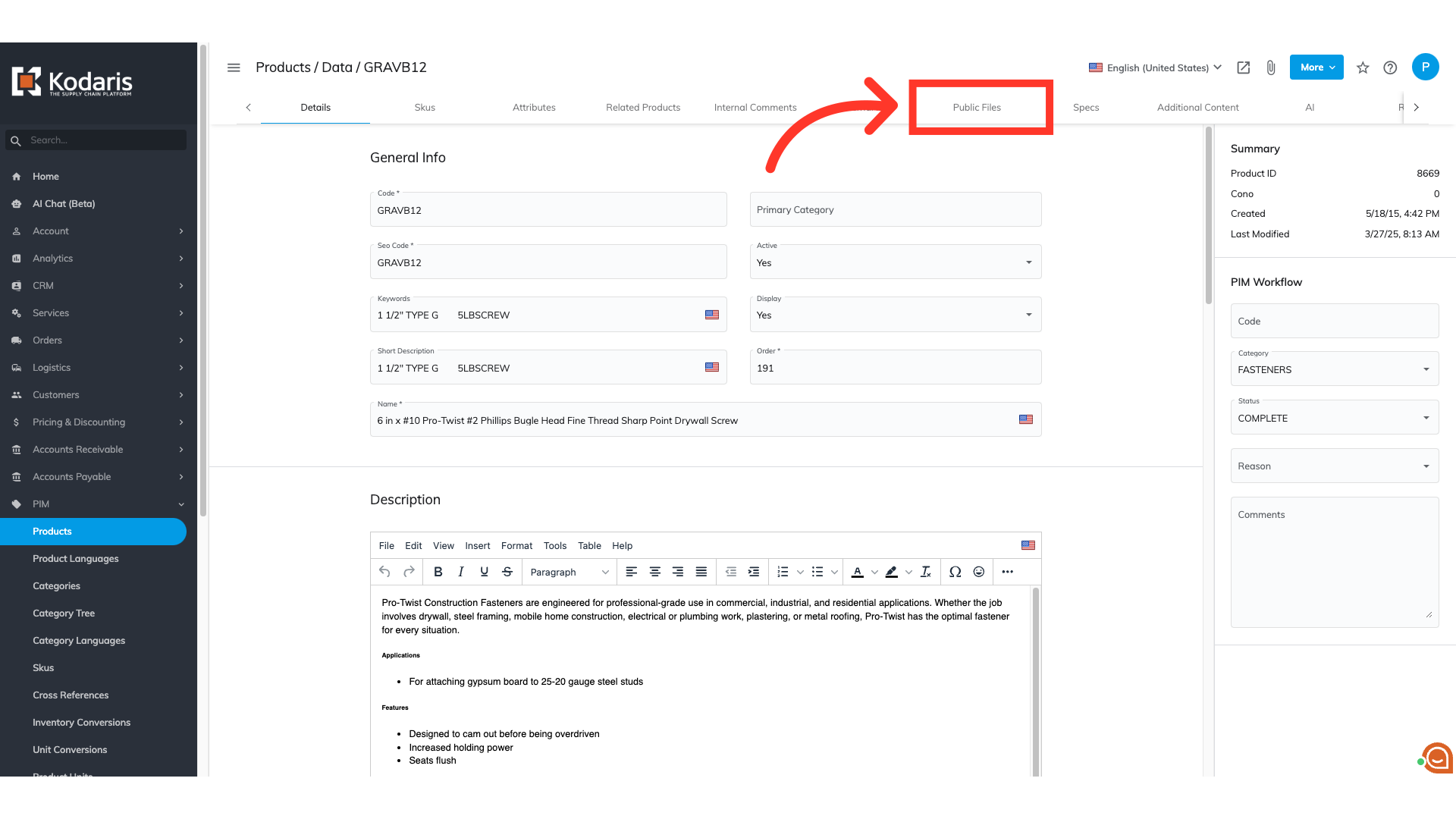This screenshot has height=819, width=1456.
Task: Toggle underline text formatting
Action: (x=484, y=572)
